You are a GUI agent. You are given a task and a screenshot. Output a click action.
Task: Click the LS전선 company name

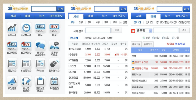click(x=72, y=66)
